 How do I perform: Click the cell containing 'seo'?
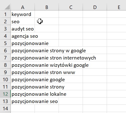[23, 21]
